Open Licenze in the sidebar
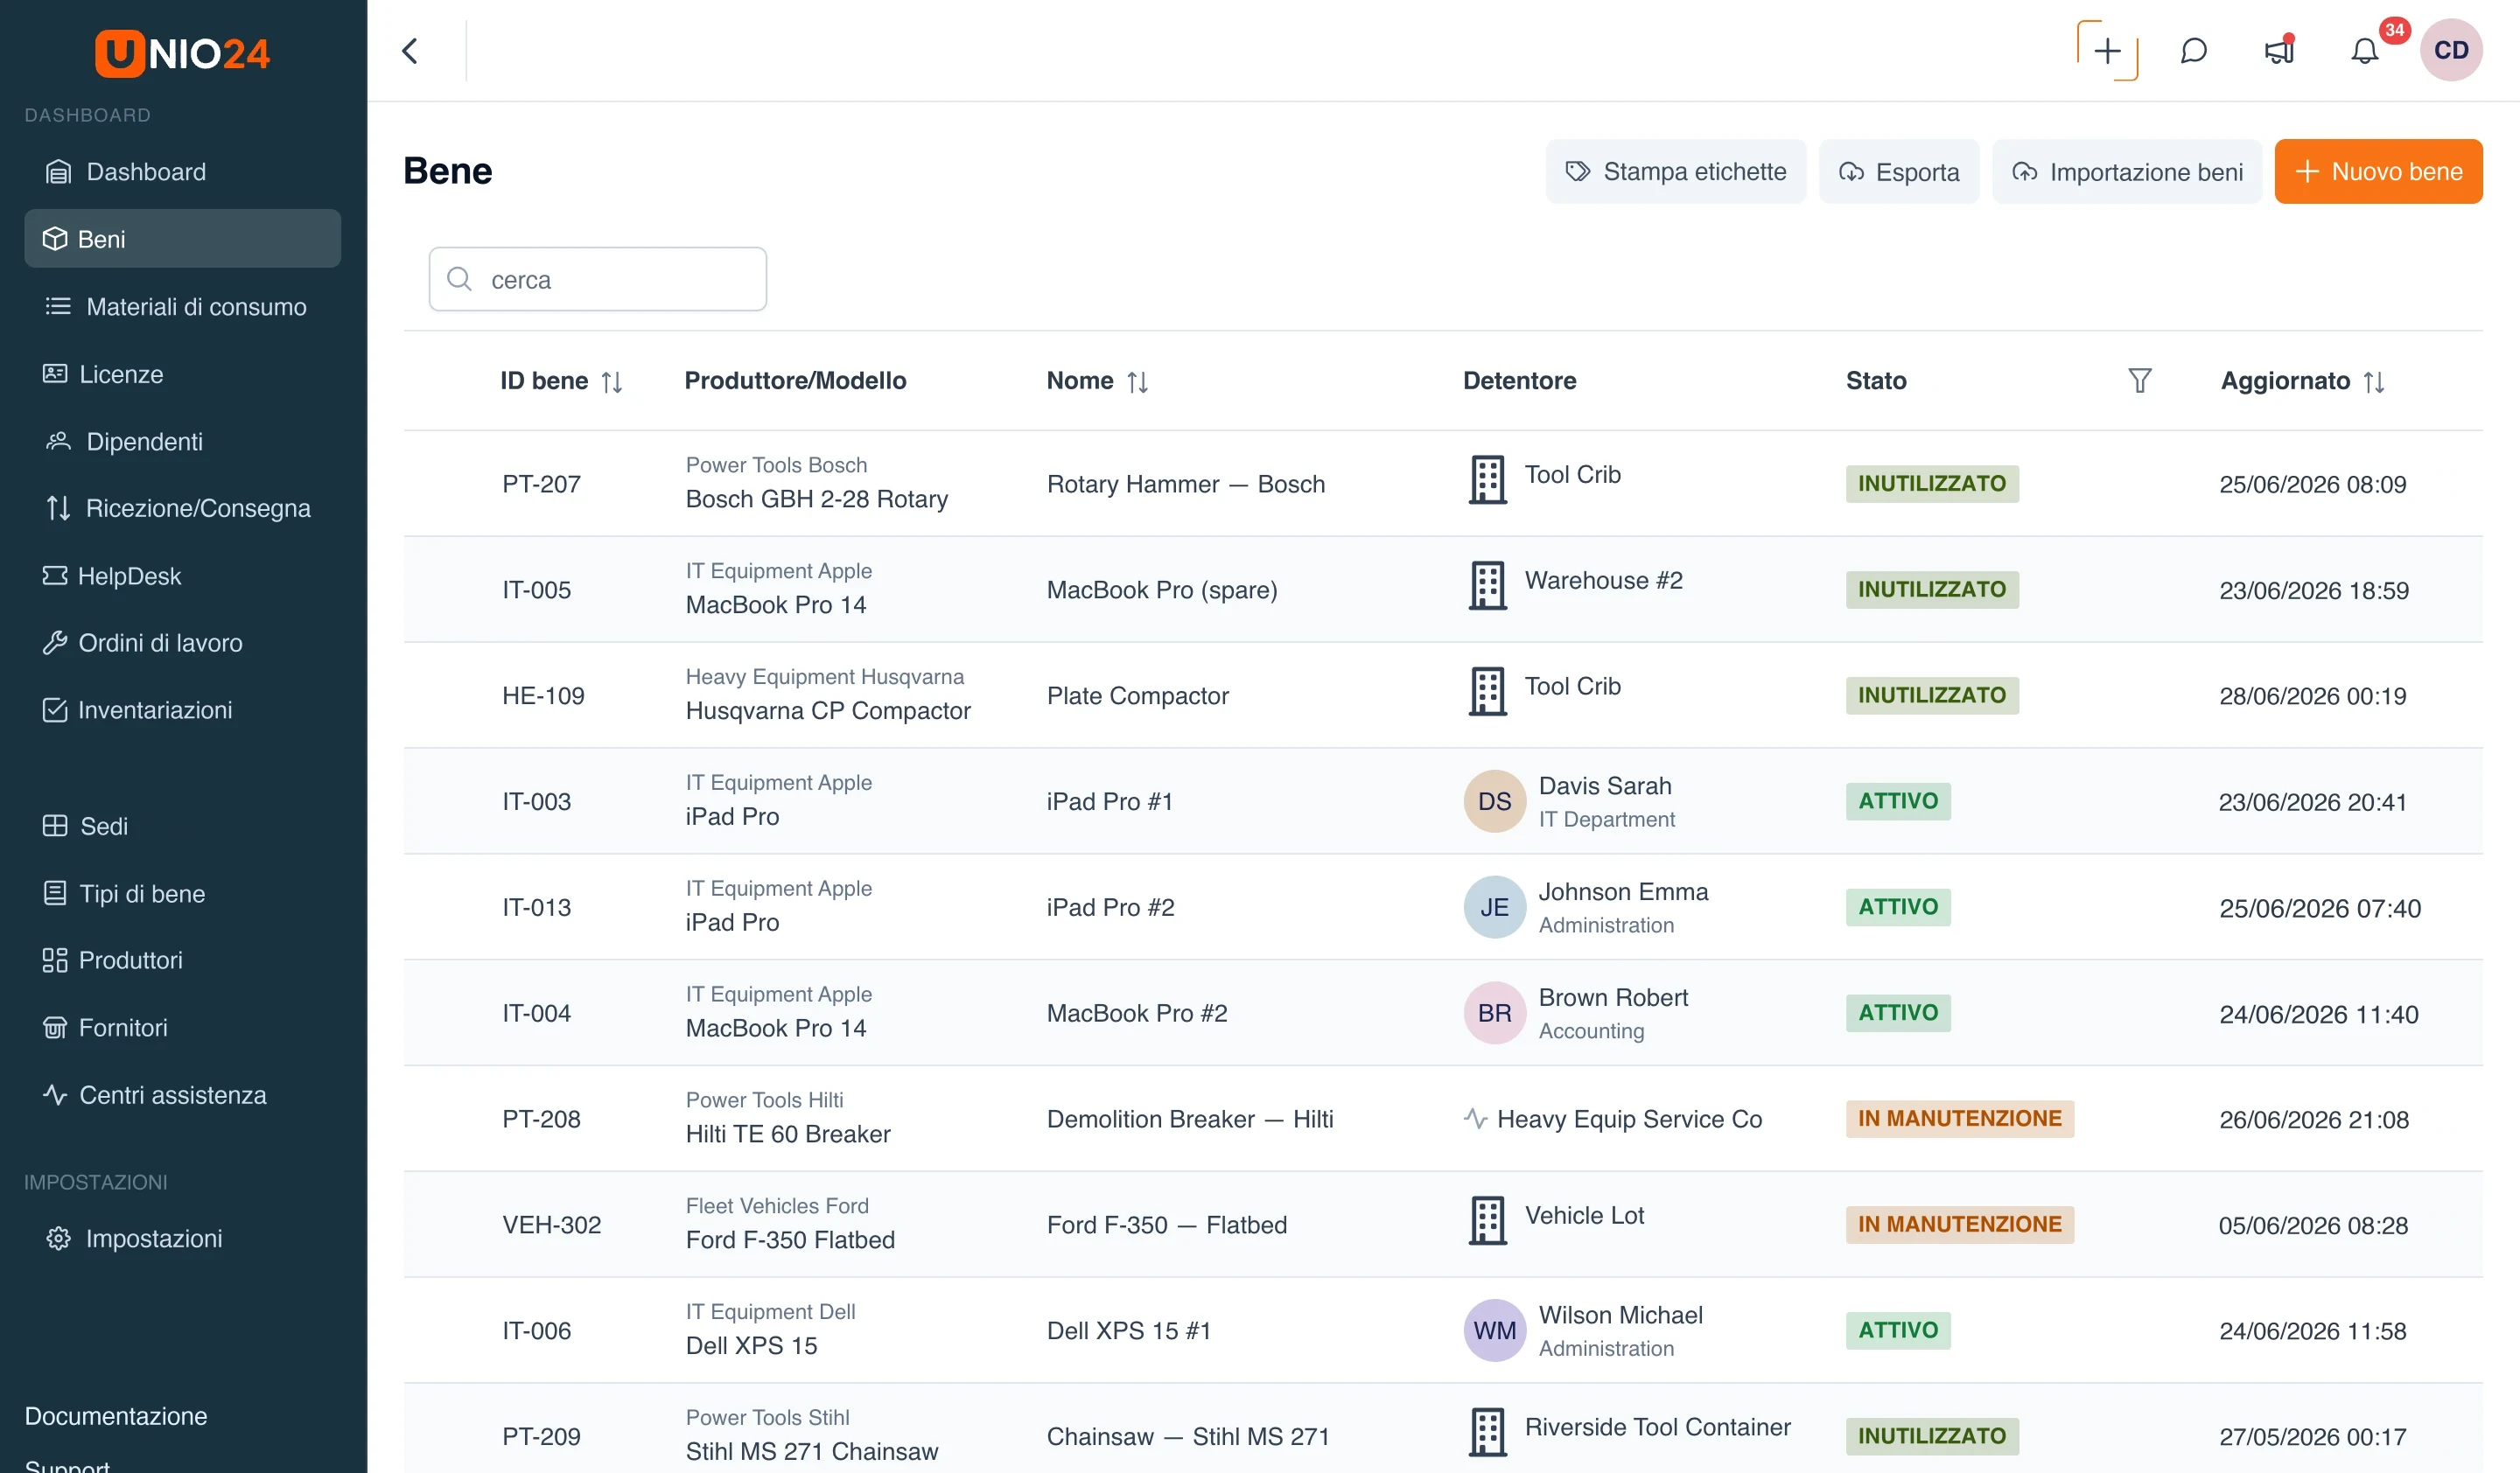Image resolution: width=2520 pixels, height=1473 pixels. pos(183,373)
